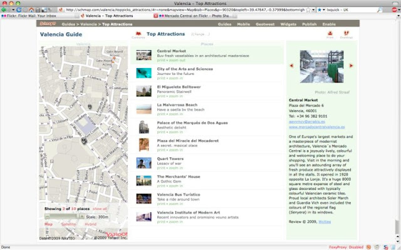401x250 pixels.
Task: Click the map zoom slider handle
Action: tap(78, 217)
